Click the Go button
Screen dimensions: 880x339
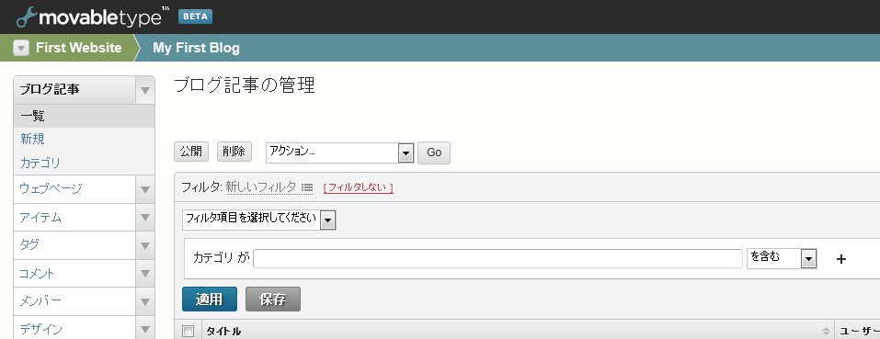tap(434, 153)
